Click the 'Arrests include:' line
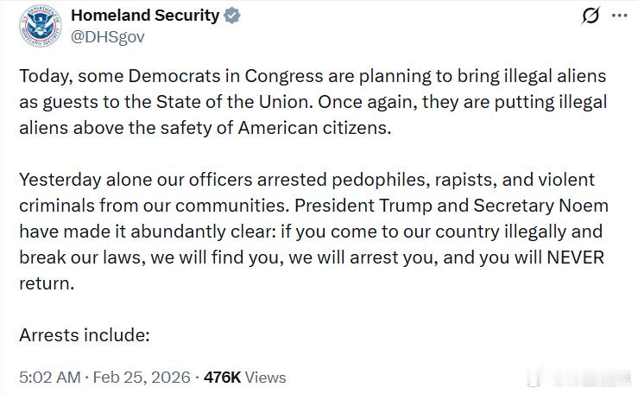 pyautogui.click(x=85, y=334)
